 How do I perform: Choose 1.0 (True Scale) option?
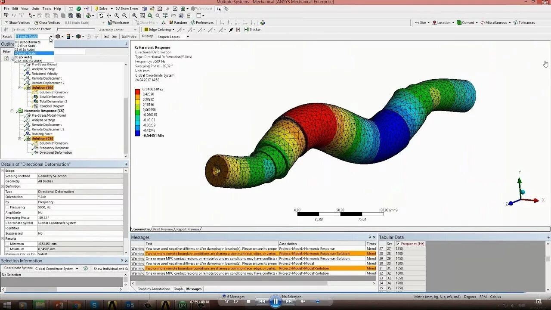pyautogui.click(x=34, y=46)
